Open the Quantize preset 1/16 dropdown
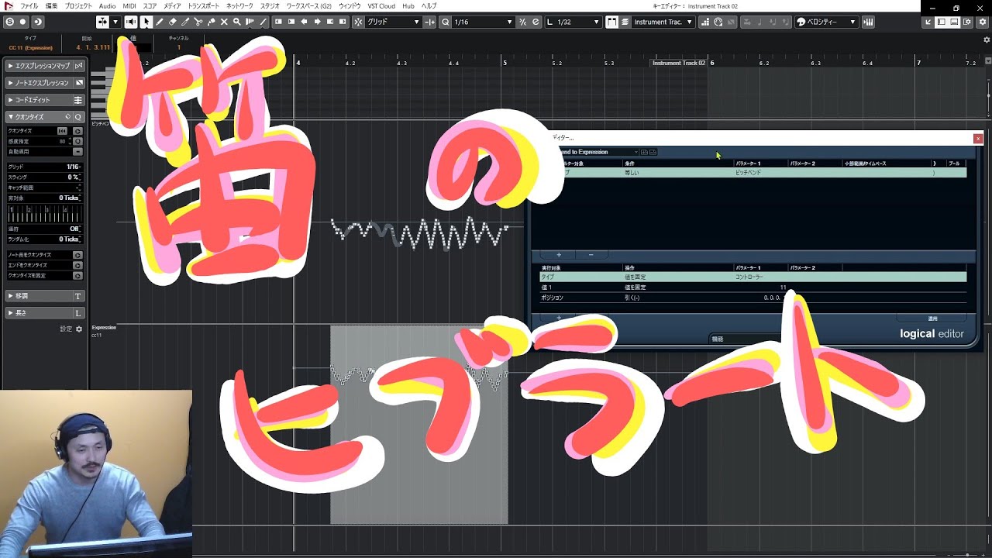This screenshot has height=558, width=992. 482,22
